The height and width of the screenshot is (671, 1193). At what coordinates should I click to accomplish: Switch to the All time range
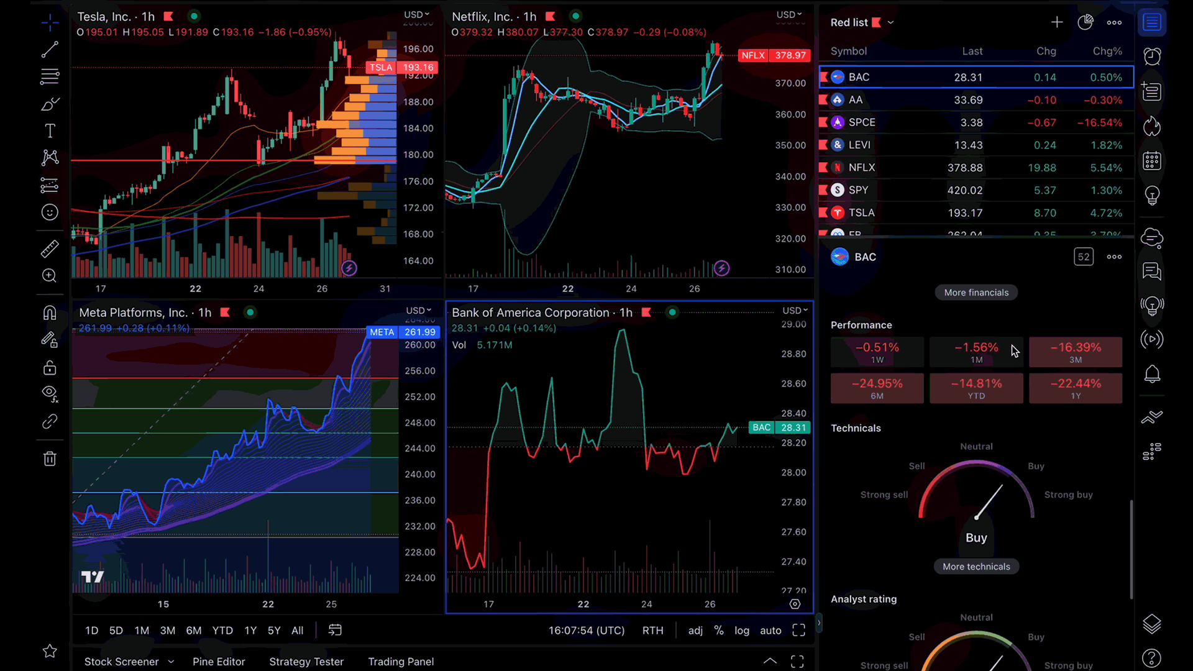coord(298,631)
